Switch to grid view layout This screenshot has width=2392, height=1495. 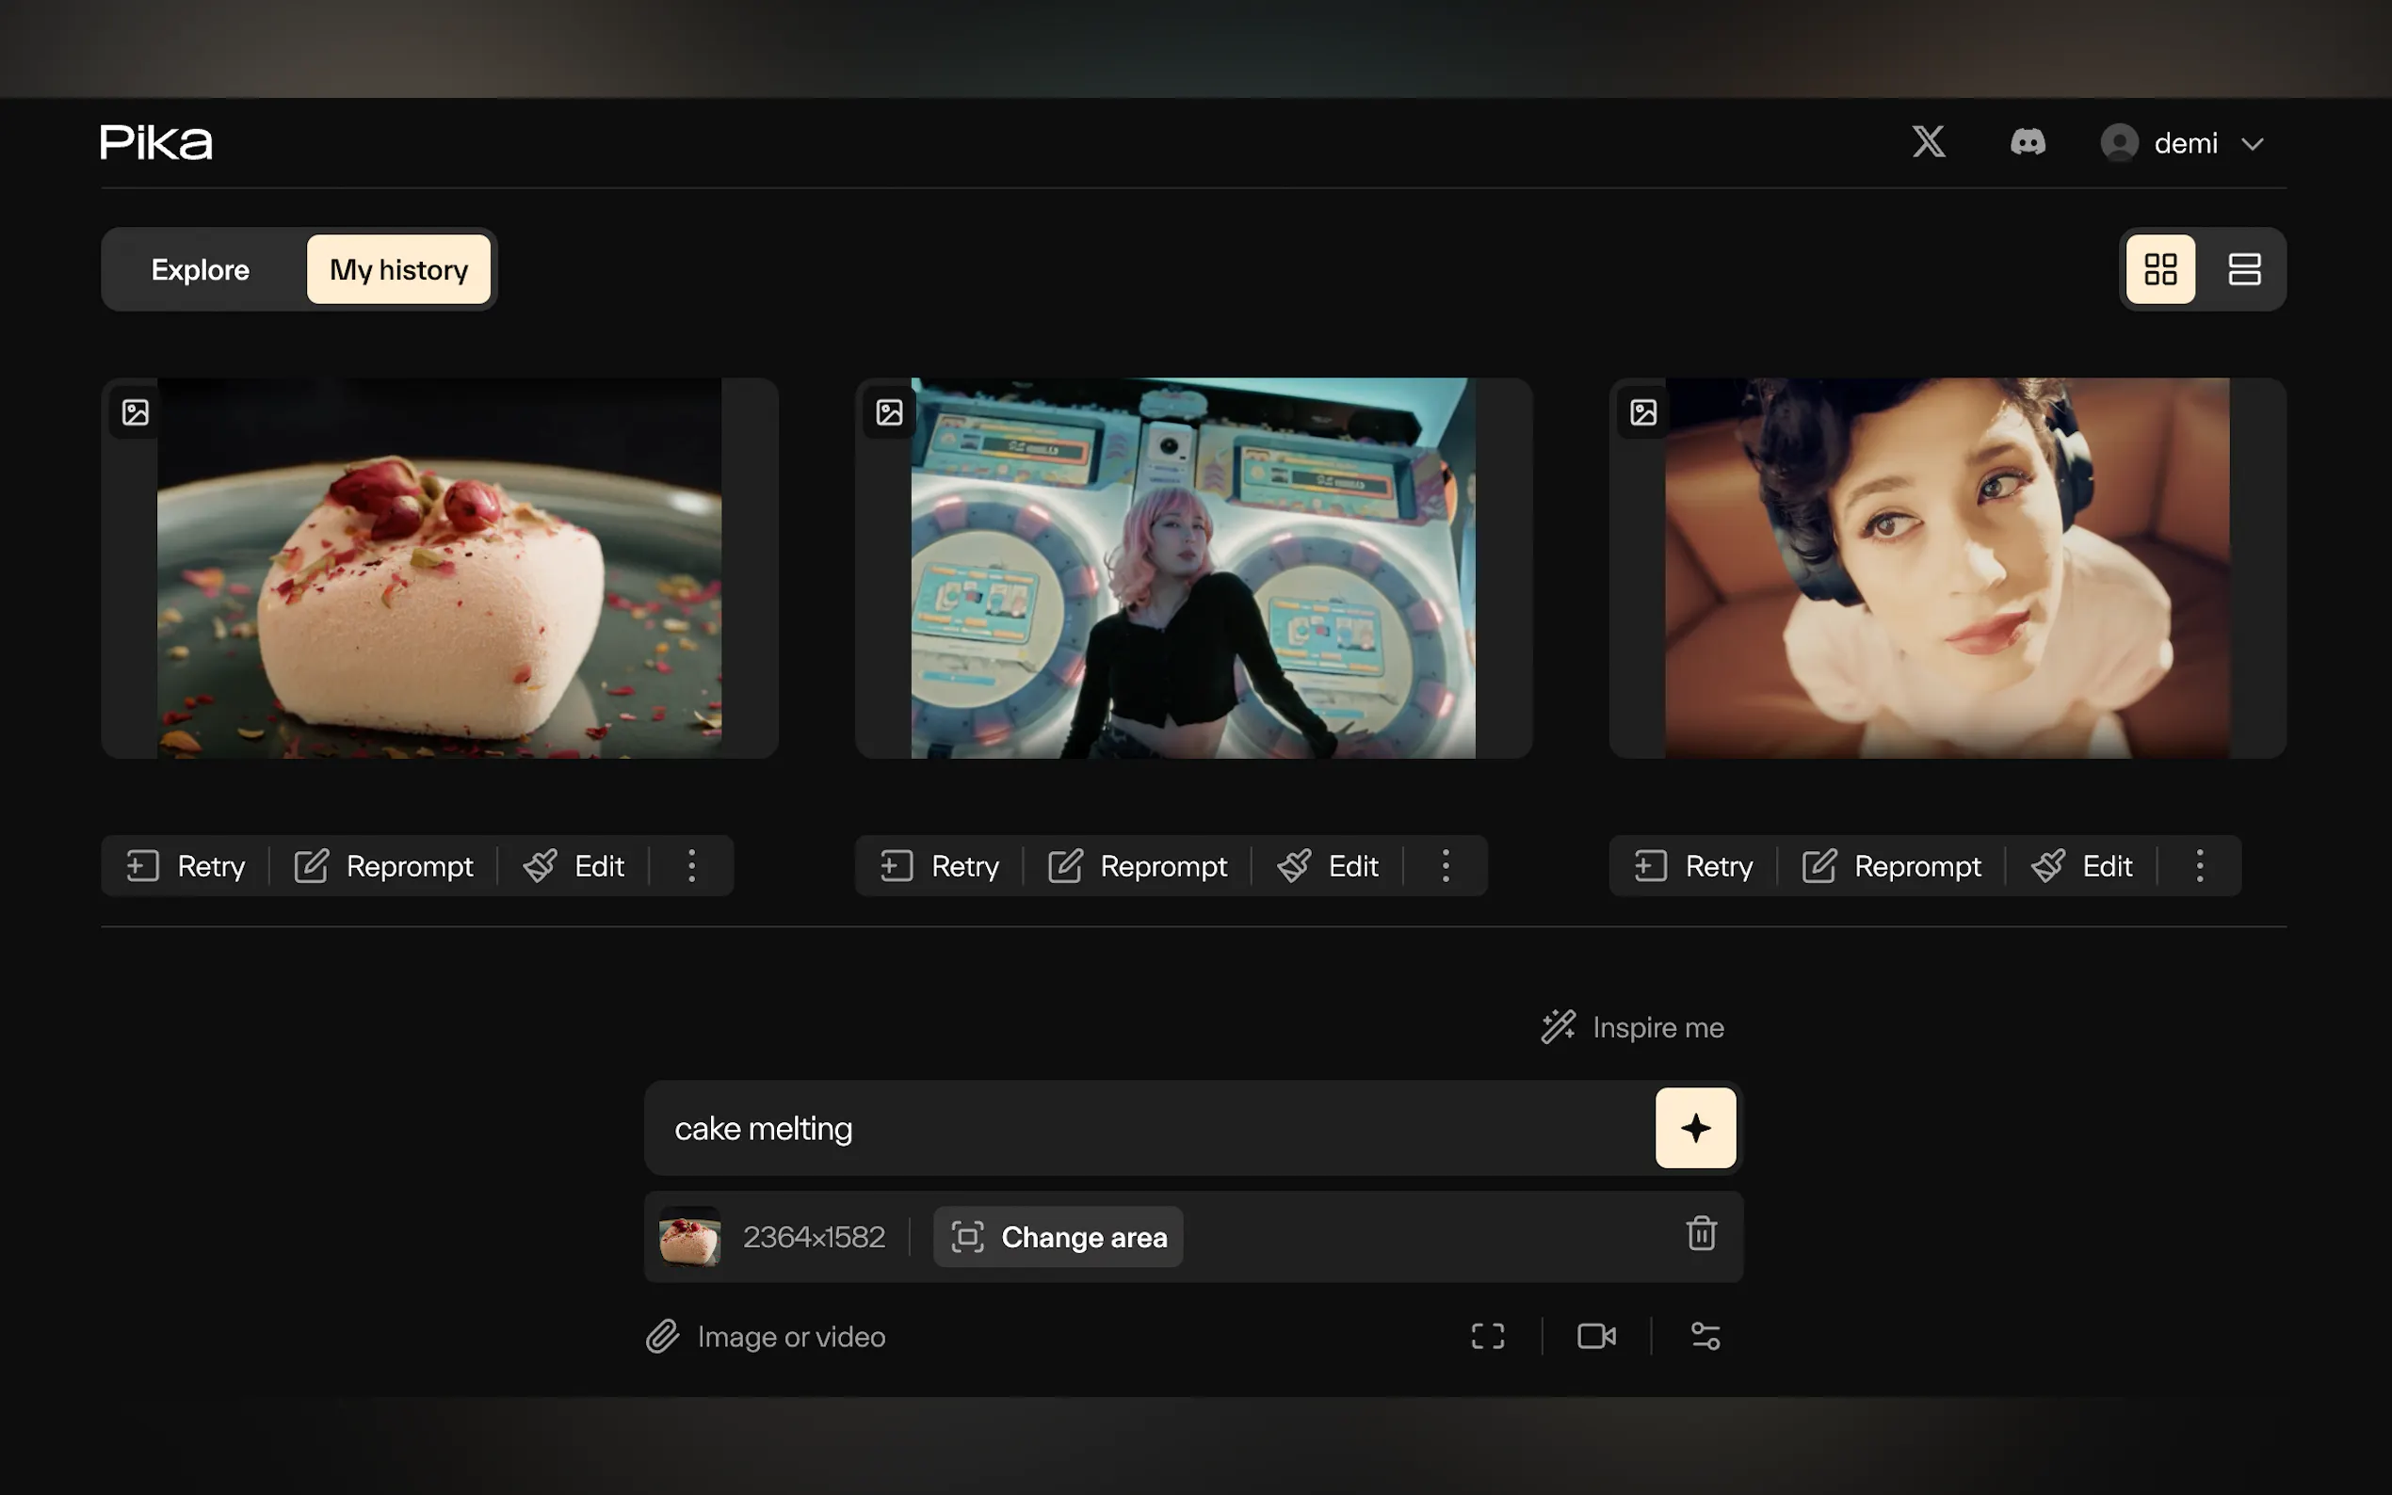pos(2159,269)
